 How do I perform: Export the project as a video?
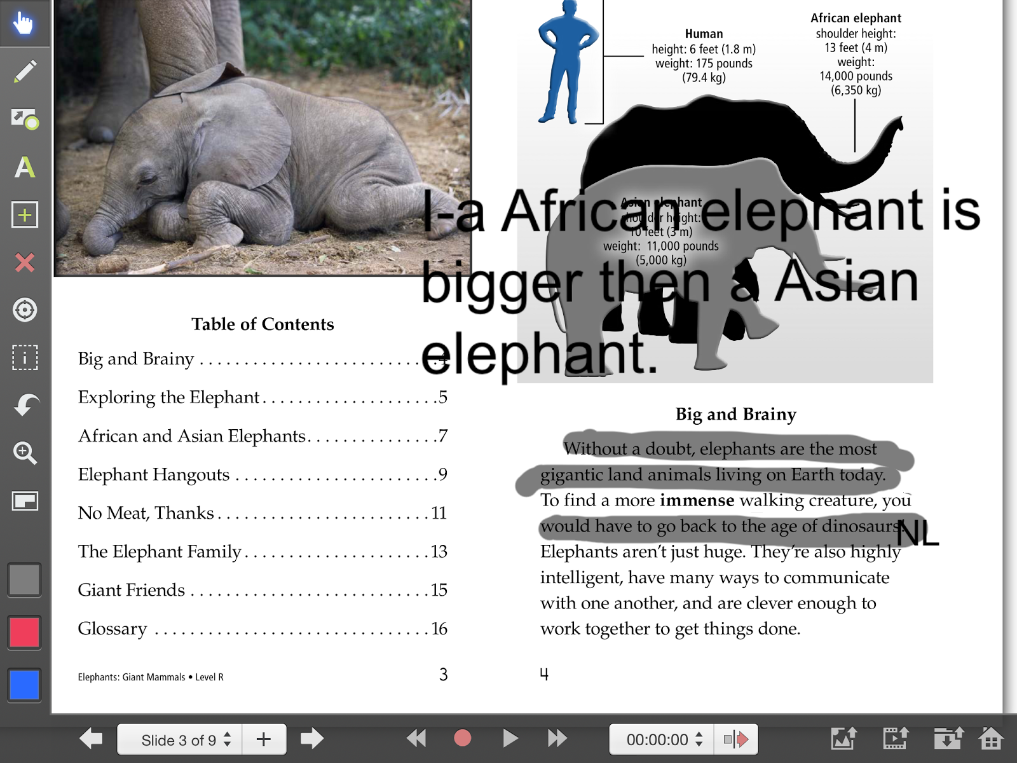897,739
